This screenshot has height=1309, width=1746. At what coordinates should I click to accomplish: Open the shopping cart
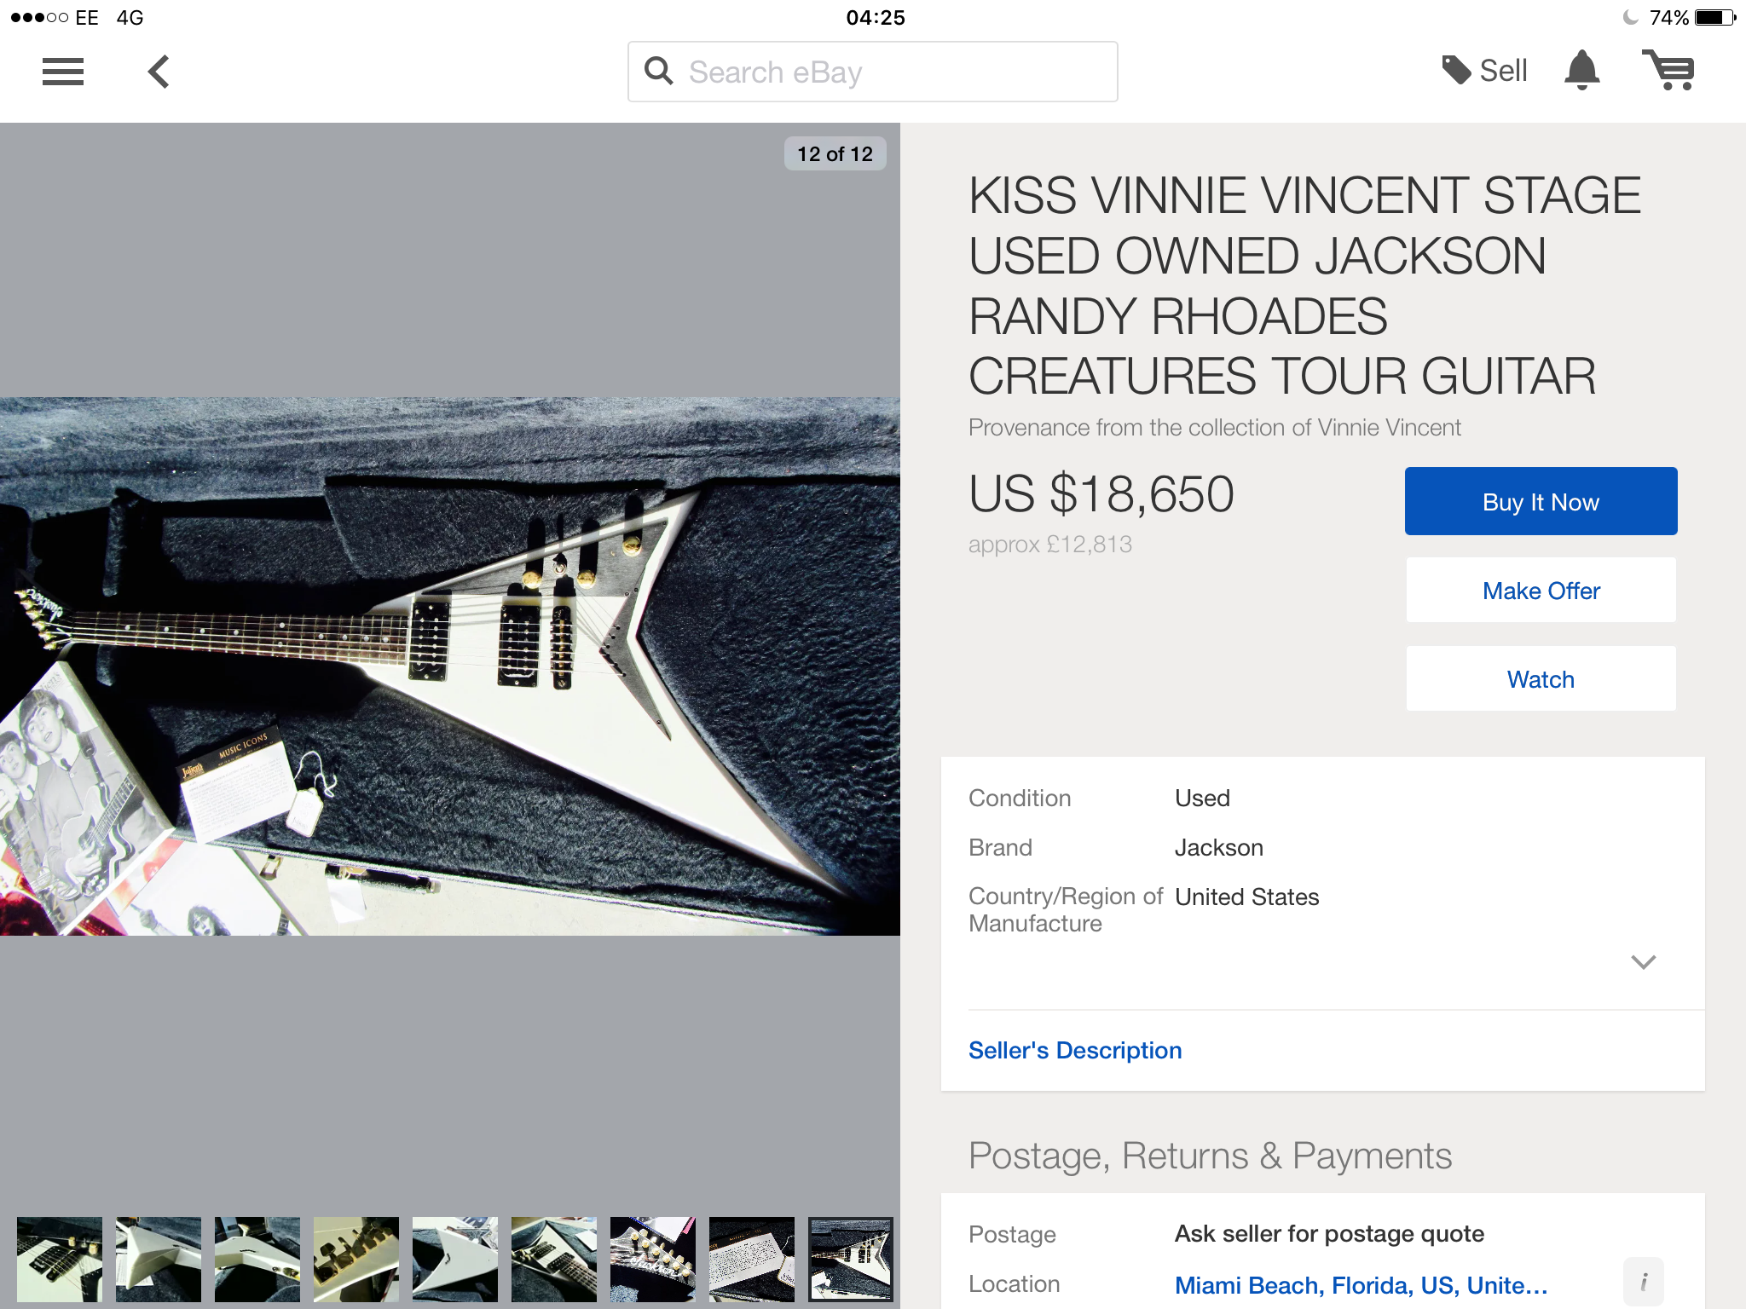[x=1668, y=70]
